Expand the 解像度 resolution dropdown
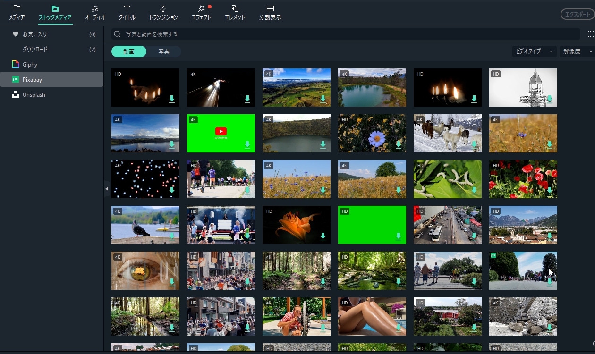Viewport: 595px width, 354px height. [x=576, y=51]
